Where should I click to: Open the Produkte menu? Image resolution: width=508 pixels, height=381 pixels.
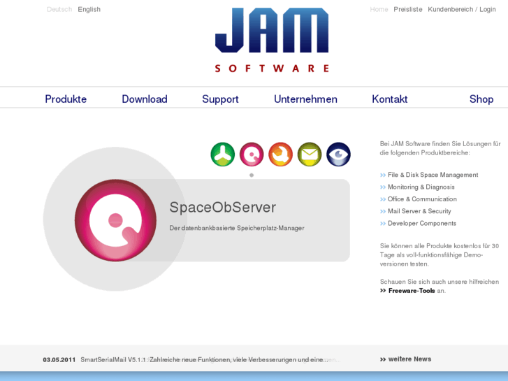tap(66, 99)
